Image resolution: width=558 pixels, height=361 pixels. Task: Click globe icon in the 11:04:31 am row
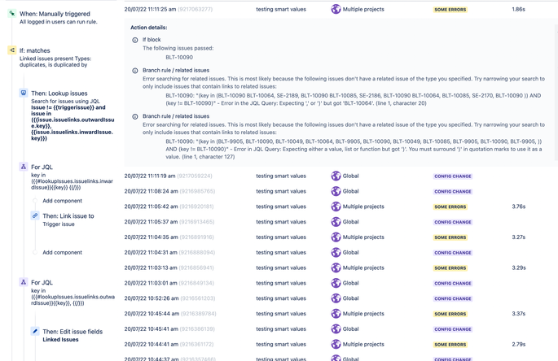[x=336, y=252]
